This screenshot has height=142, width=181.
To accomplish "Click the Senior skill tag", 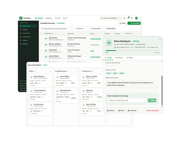I will point(122,73).
